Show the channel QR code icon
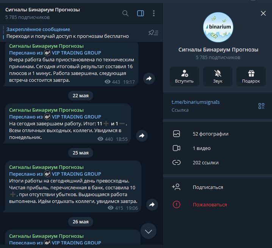This screenshot has width=272, height=248. pyautogui.click(x=261, y=106)
